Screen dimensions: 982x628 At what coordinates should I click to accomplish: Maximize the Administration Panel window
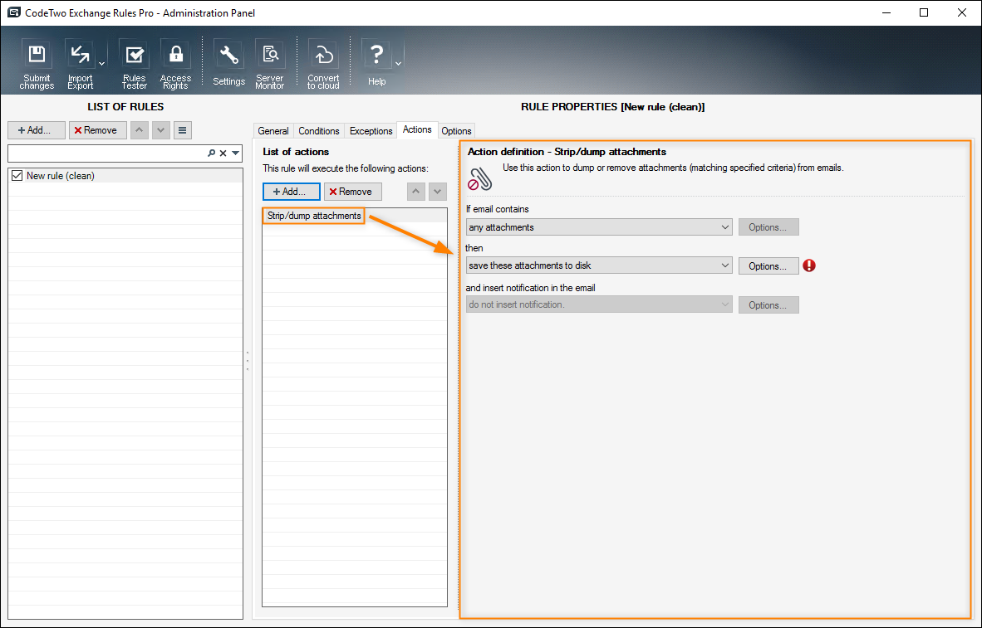pos(924,12)
